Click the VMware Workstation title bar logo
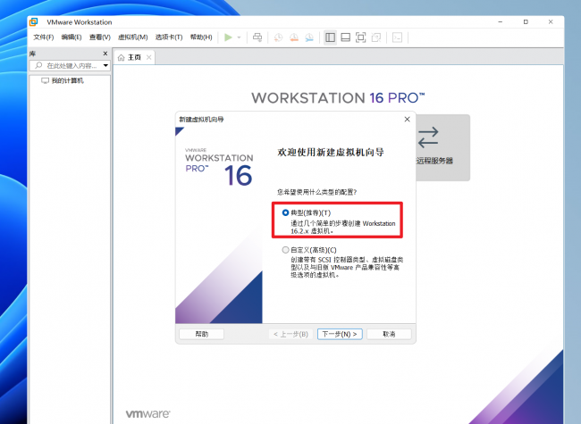The width and height of the screenshot is (581, 424). 34,22
